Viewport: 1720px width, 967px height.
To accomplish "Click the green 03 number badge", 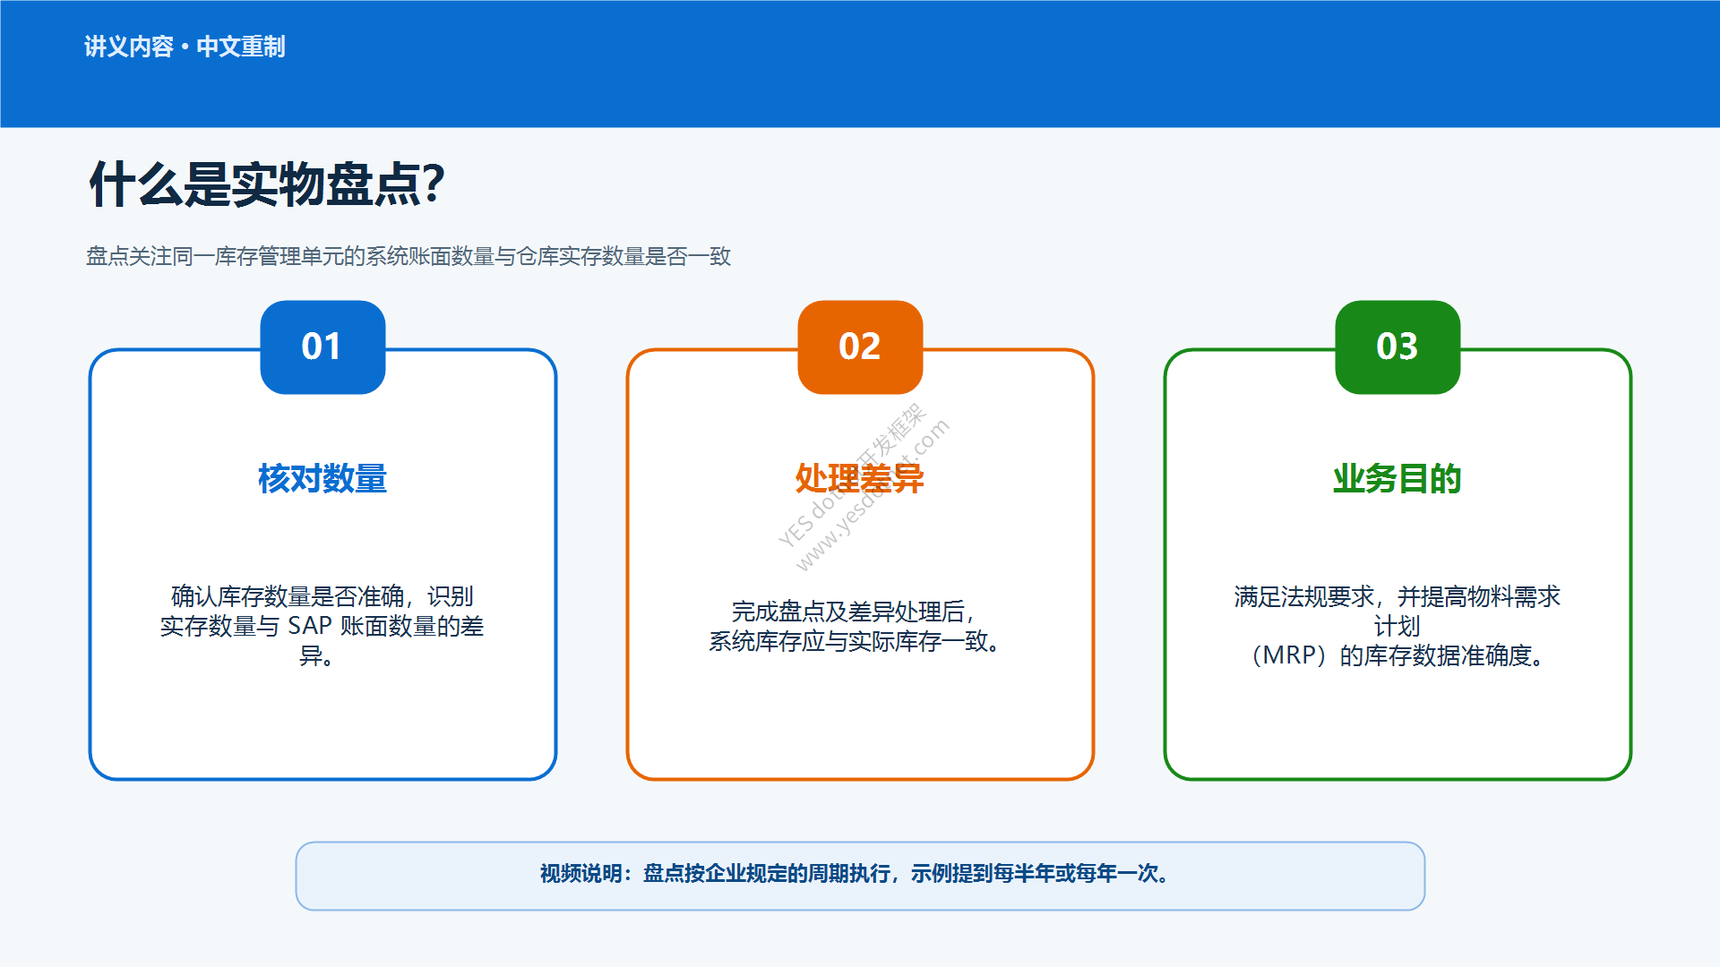I will (1397, 347).
